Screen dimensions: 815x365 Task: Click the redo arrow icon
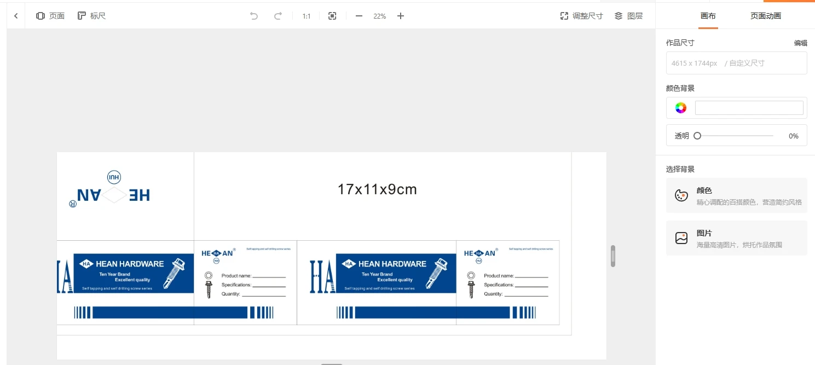278,16
